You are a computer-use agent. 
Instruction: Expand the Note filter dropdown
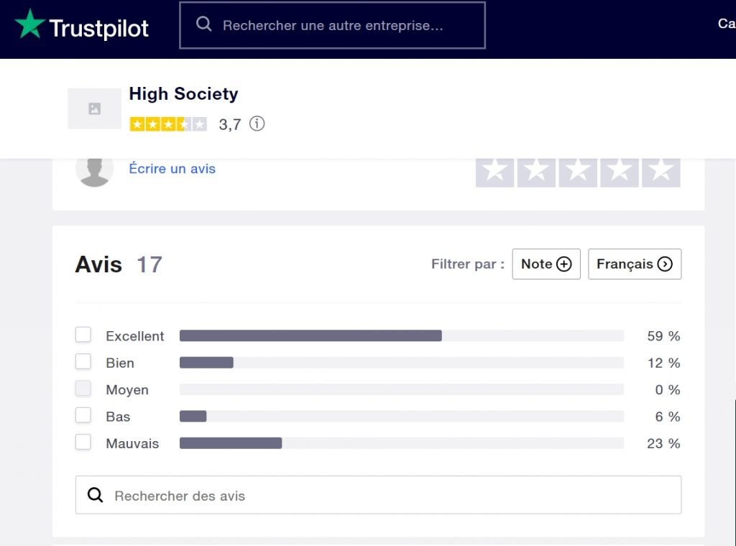tap(546, 264)
